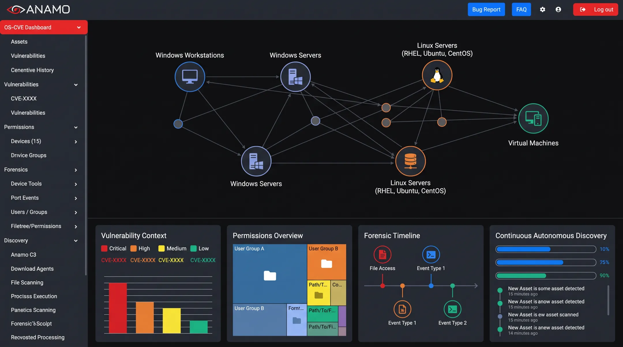This screenshot has width=623, height=347.
Task: Select the Windows Workstations monitor node
Action: click(x=190, y=77)
